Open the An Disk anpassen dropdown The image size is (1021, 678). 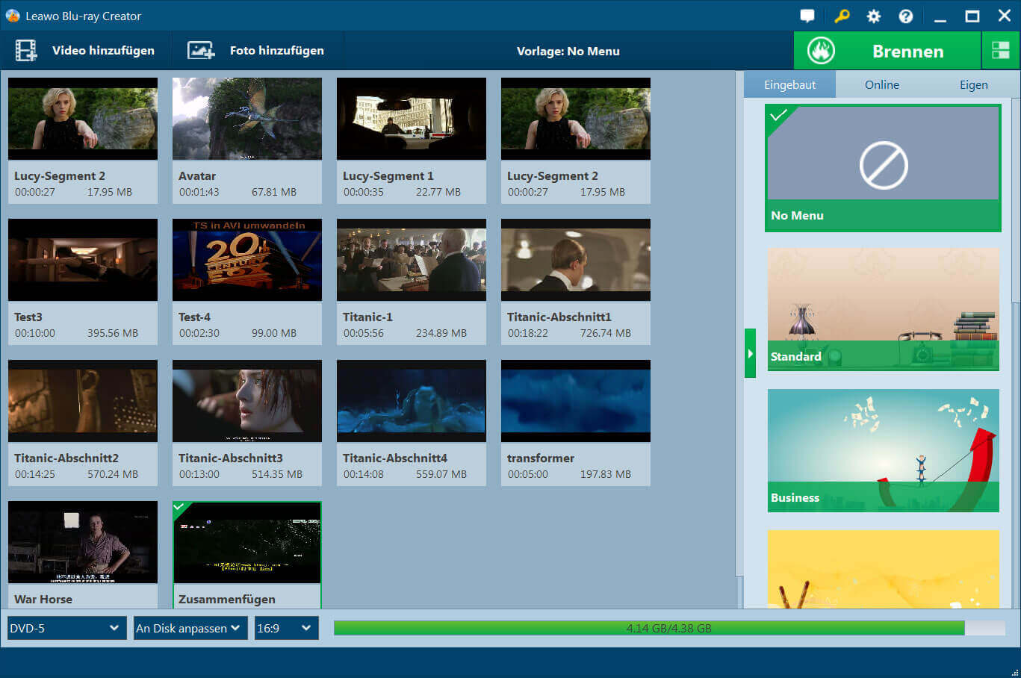click(x=190, y=628)
